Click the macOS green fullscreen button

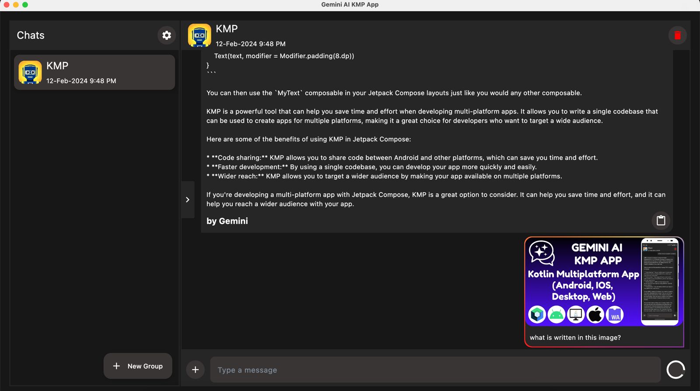pos(25,5)
